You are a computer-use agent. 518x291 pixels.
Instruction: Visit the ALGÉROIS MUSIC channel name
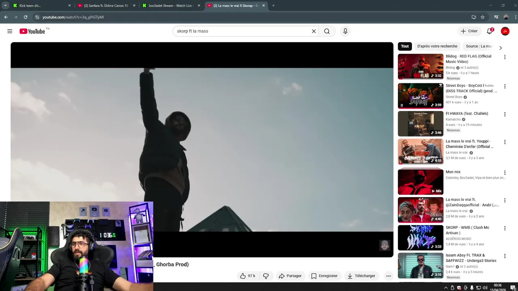click(x=459, y=239)
